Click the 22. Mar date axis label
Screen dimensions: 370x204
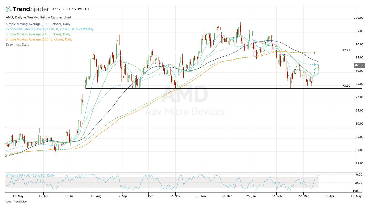tap(303, 197)
